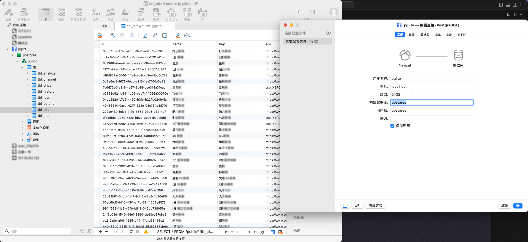Open the 角色 (Role) toolbar icon
Image resolution: width=528 pixels, height=242 pixels.
point(111,14)
